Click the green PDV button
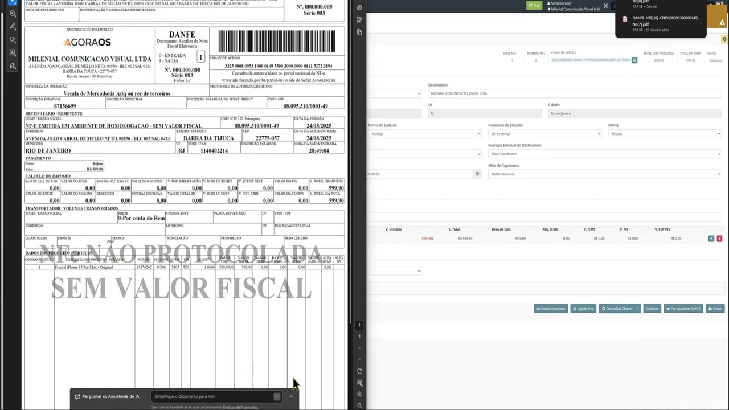Screen dimensions: 729x410 click(x=534, y=6)
